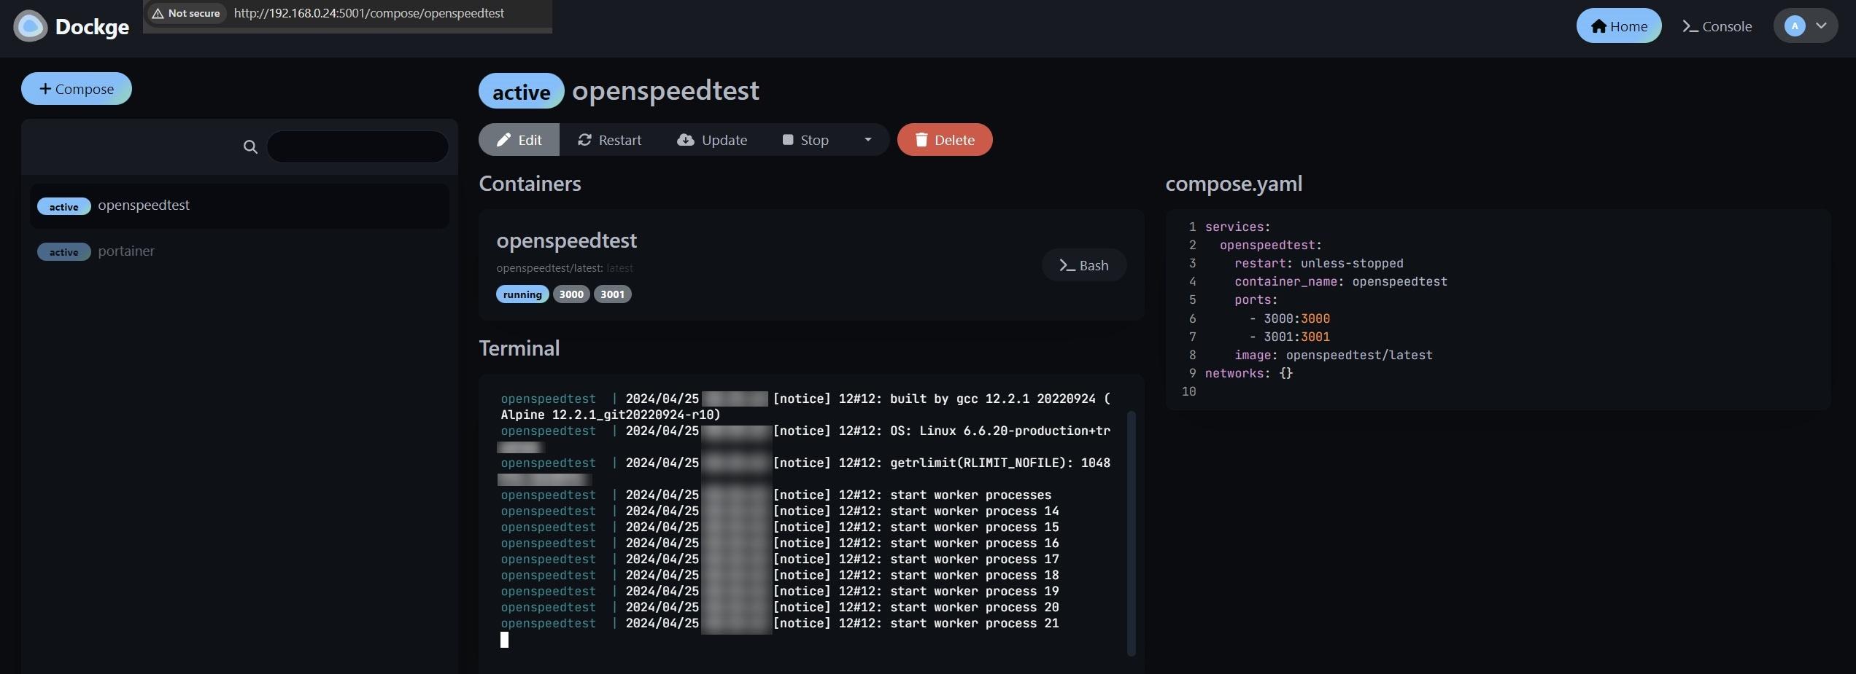Create new stack with Compose button
The width and height of the screenshot is (1856, 674).
coord(77,89)
